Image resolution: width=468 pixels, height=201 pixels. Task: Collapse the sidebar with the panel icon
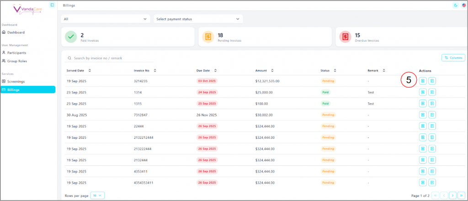pos(52,5)
